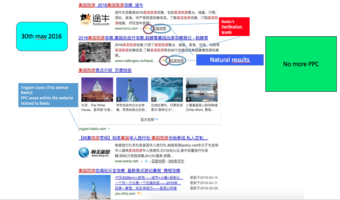
Task: Open the dropdown arrow next to jingyan.baidu.com
Action: [109, 129]
